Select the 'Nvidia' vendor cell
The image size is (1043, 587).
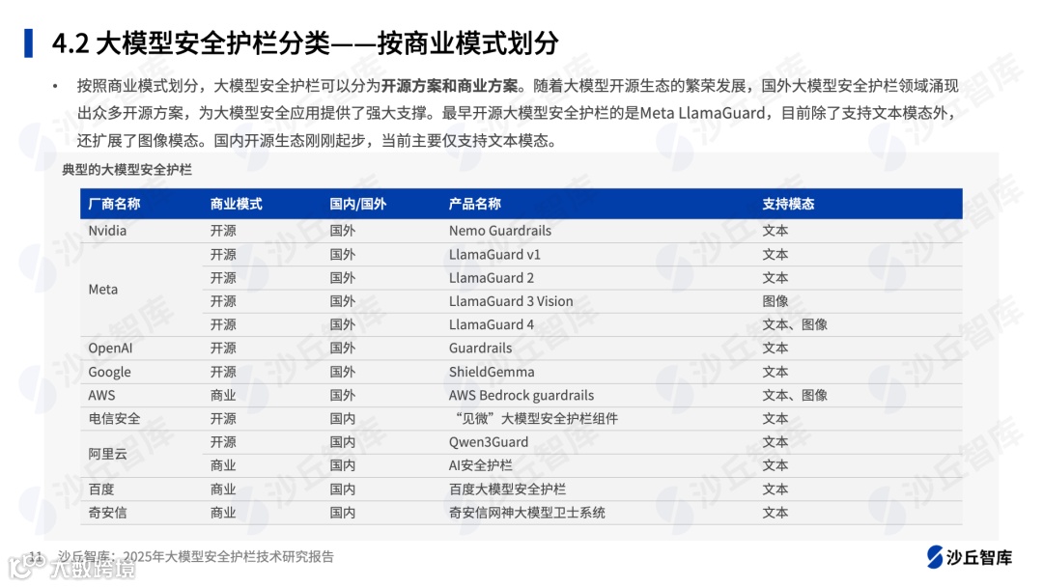107,231
